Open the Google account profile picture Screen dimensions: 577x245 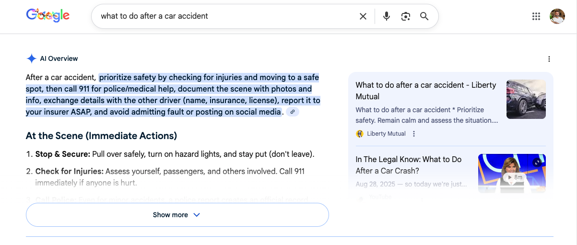click(x=557, y=16)
